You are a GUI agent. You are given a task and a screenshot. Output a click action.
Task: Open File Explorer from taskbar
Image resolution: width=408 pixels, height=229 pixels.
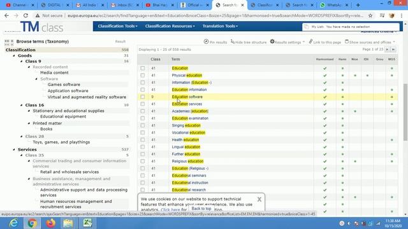[68, 223]
